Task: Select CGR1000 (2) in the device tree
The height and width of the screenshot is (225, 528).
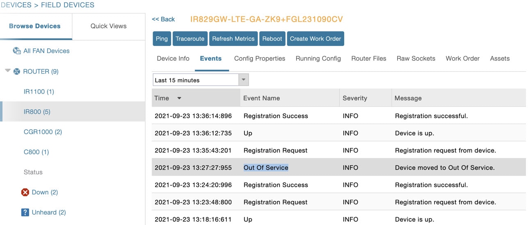Action: click(43, 132)
